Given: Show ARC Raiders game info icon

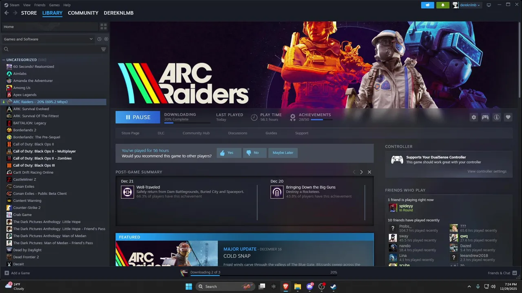Looking at the screenshot, I should (x=497, y=117).
